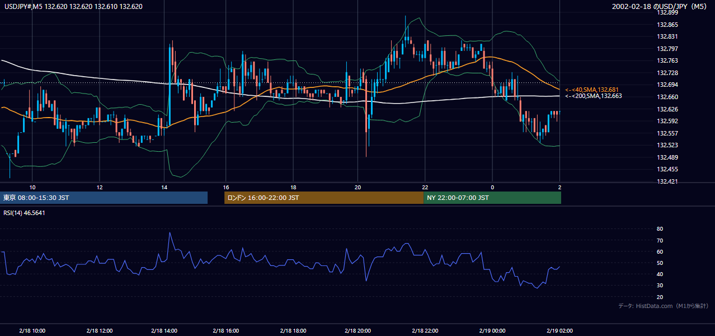The height and width of the screenshot is (336, 715).
Task: Click the 2/18 22:00 date label
Action: coord(425,330)
